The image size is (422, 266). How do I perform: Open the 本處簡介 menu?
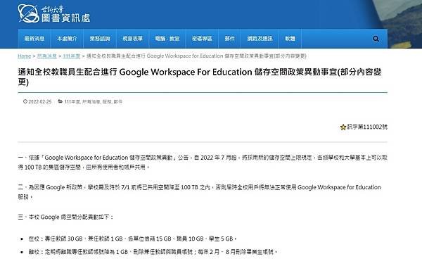[67, 39]
